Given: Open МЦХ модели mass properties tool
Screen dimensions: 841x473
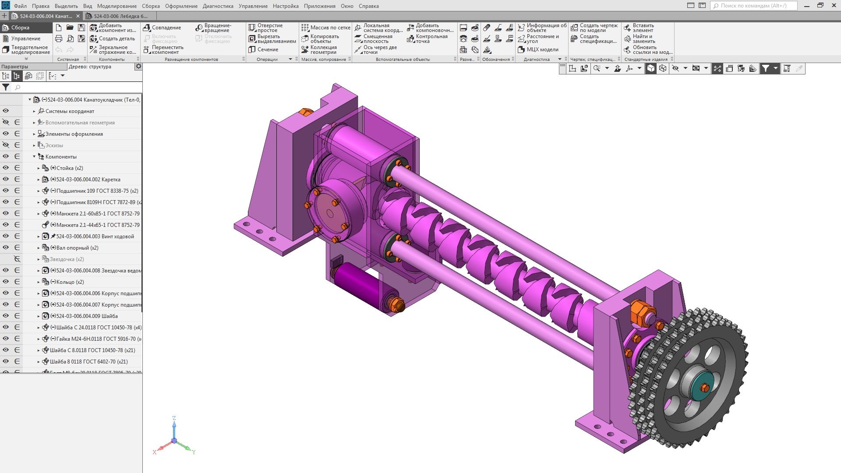Looking at the screenshot, I should click(x=521, y=49).
